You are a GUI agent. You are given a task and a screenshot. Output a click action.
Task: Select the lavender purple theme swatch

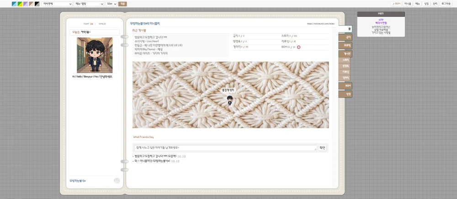click(x=26, y=4)
